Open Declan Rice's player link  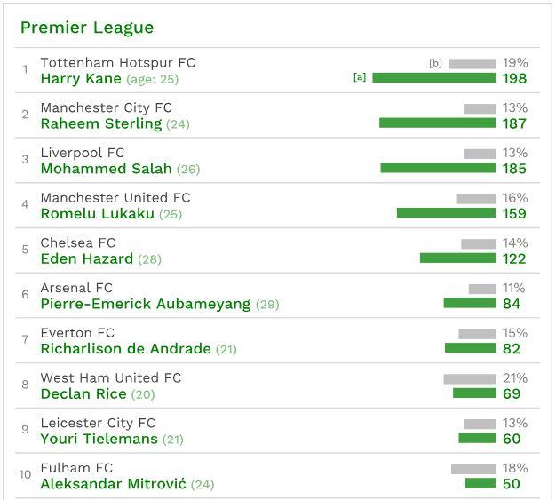click(83, 394)
